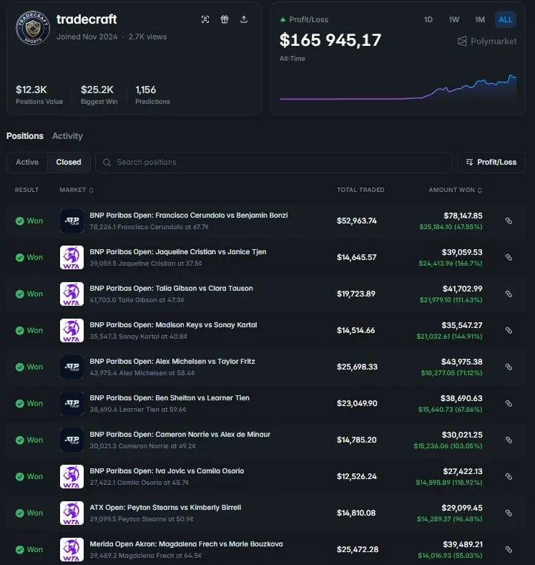Click WTA logo for Keys vs Kartal

[x=72, y=330]
